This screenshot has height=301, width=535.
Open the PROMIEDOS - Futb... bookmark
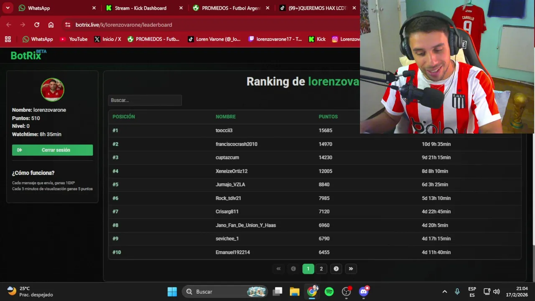[153, 39]
